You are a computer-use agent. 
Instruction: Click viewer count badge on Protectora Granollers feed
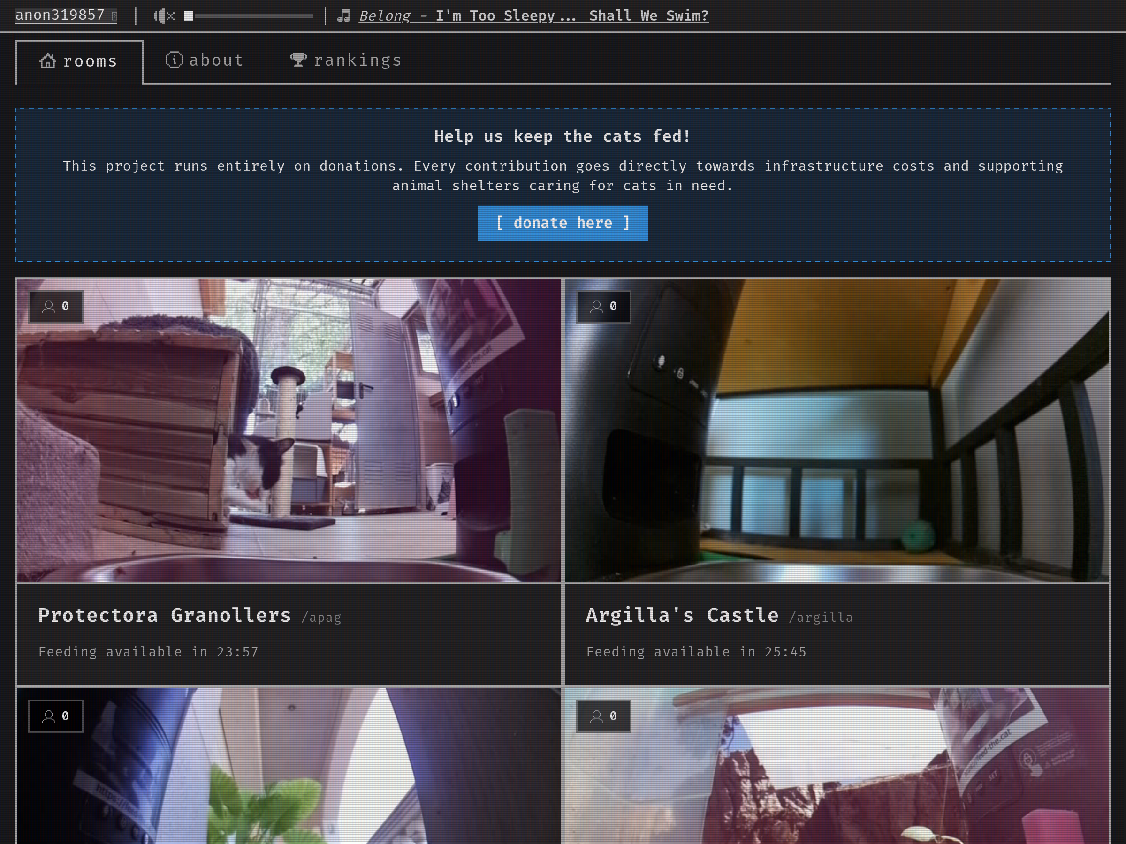point(56,306)
